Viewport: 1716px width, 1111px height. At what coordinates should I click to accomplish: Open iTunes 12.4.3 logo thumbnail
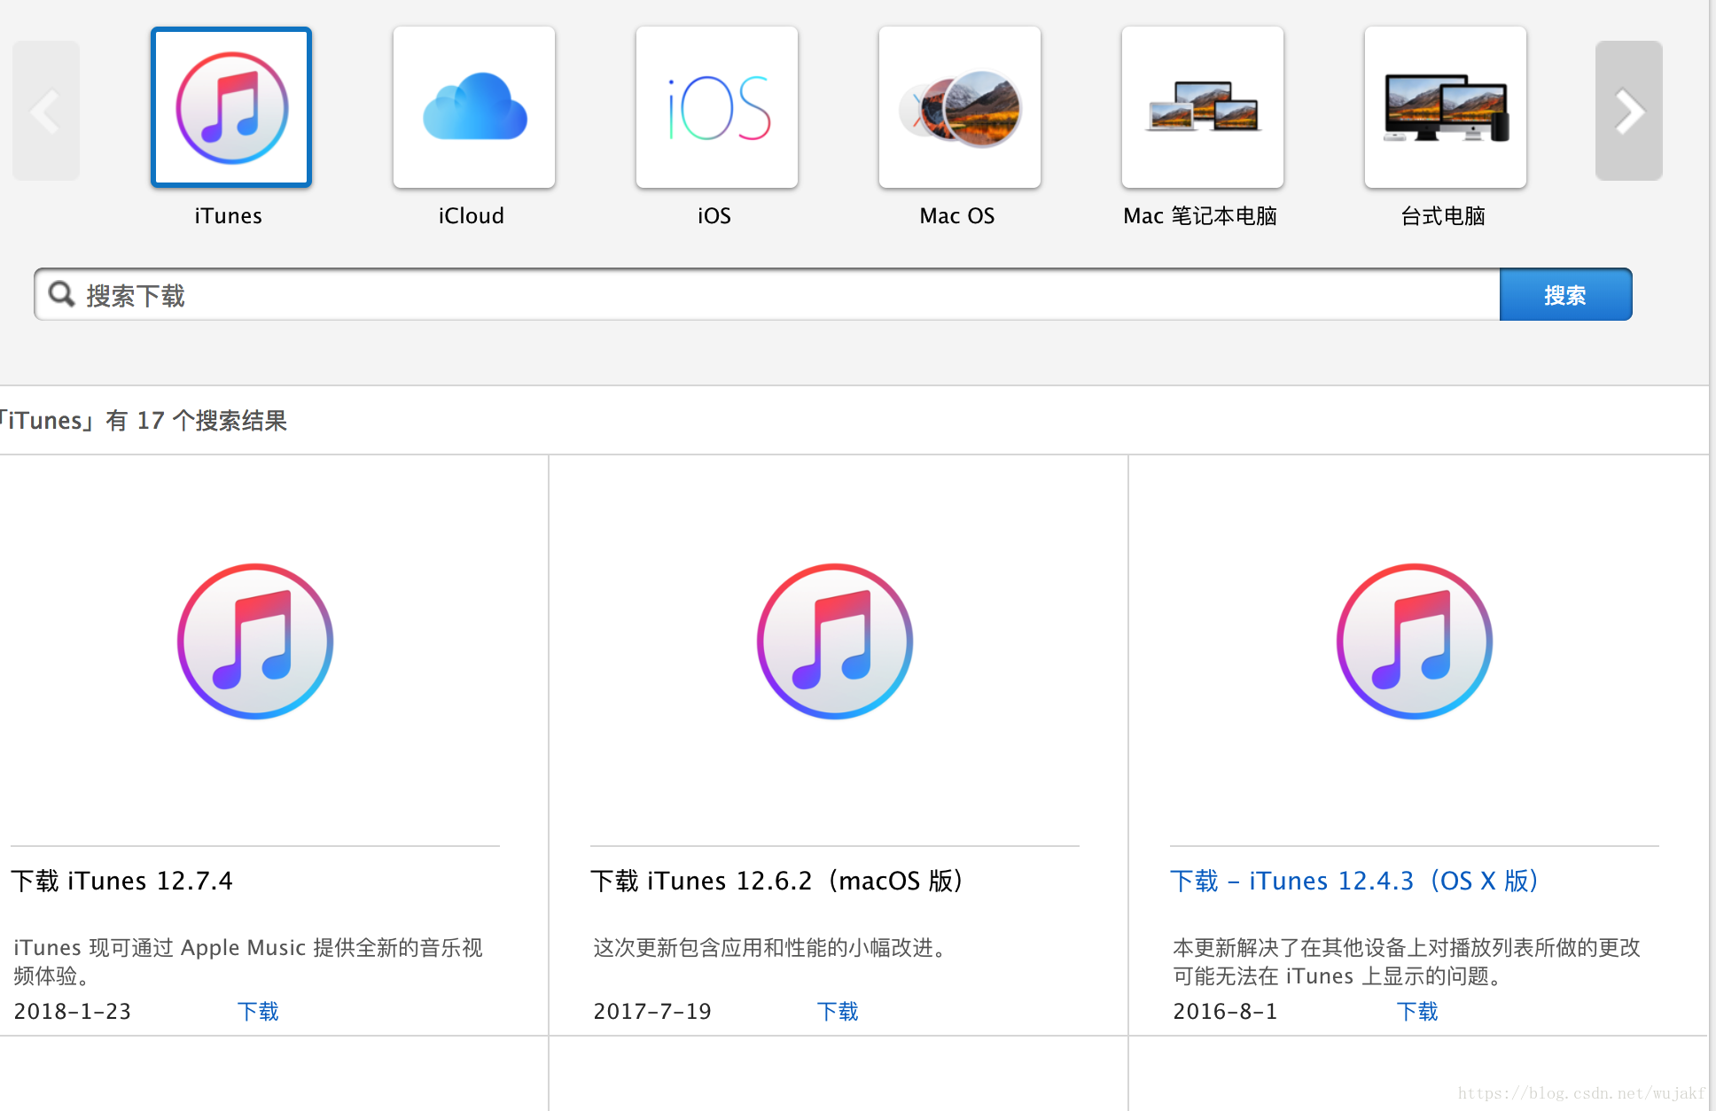click(1415, 641)
